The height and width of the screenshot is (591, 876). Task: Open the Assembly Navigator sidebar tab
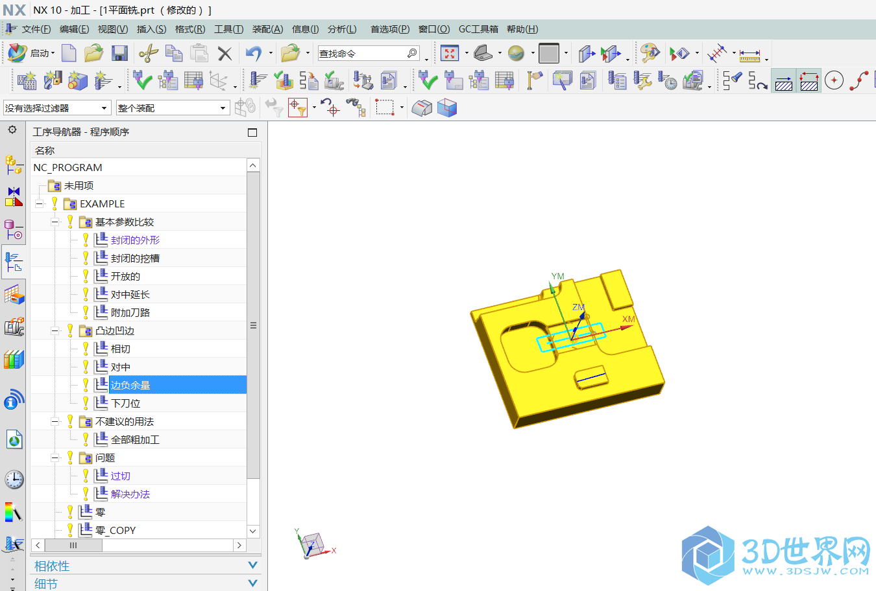14,165
